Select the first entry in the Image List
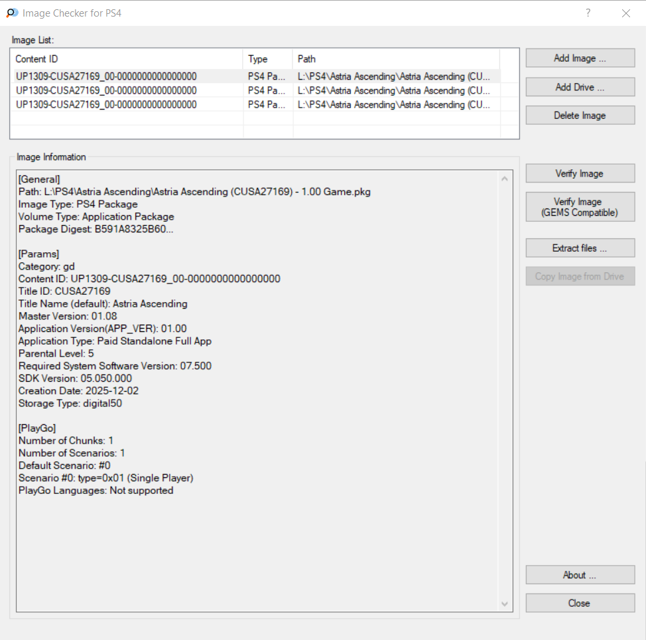 click(106, 76)
